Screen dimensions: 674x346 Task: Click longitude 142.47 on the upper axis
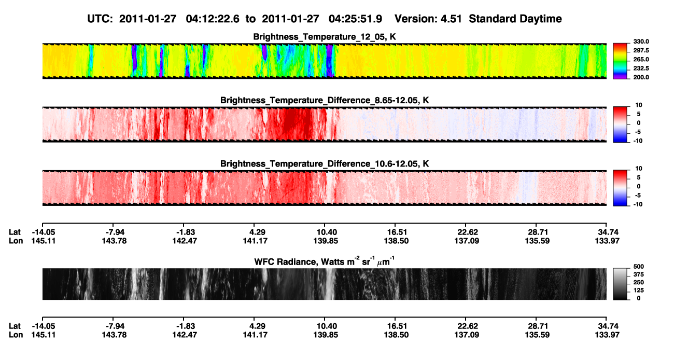click(185, 241)
